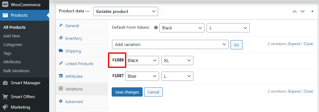This screenshot has height=112, width=319.
Task: Click the wrench icon for General
Action: pyautogui.click(x=61, y=25)
